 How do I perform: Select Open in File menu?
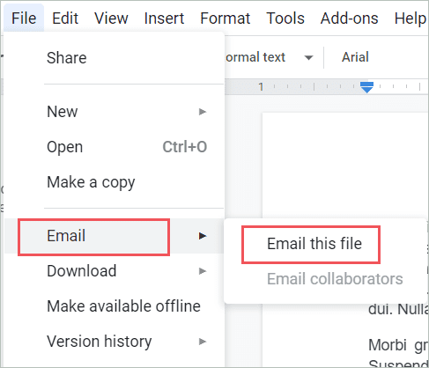pos(114,147)
